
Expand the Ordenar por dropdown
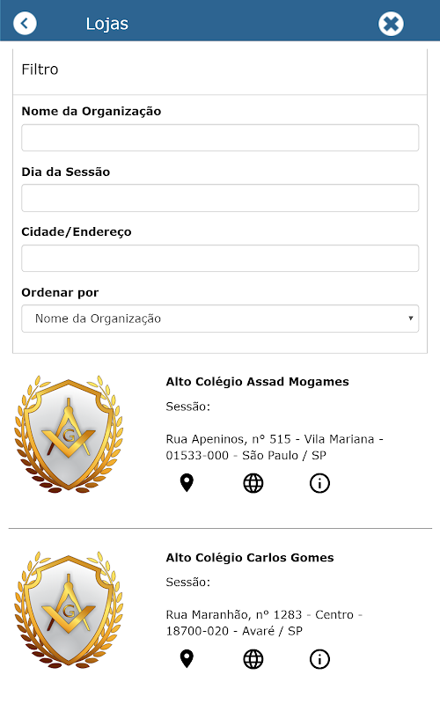tap(220, 319)
